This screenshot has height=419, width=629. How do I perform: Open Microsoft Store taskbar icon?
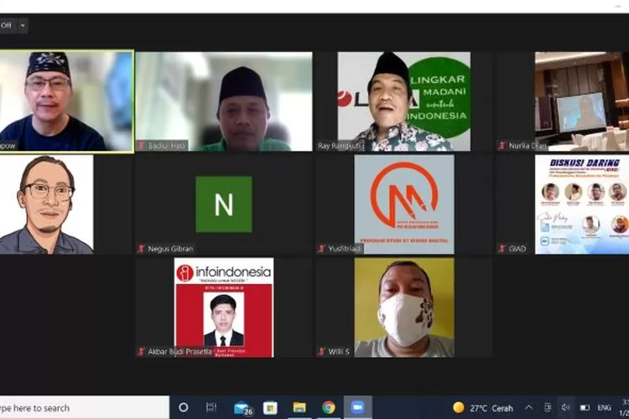[x=270, y=408]
